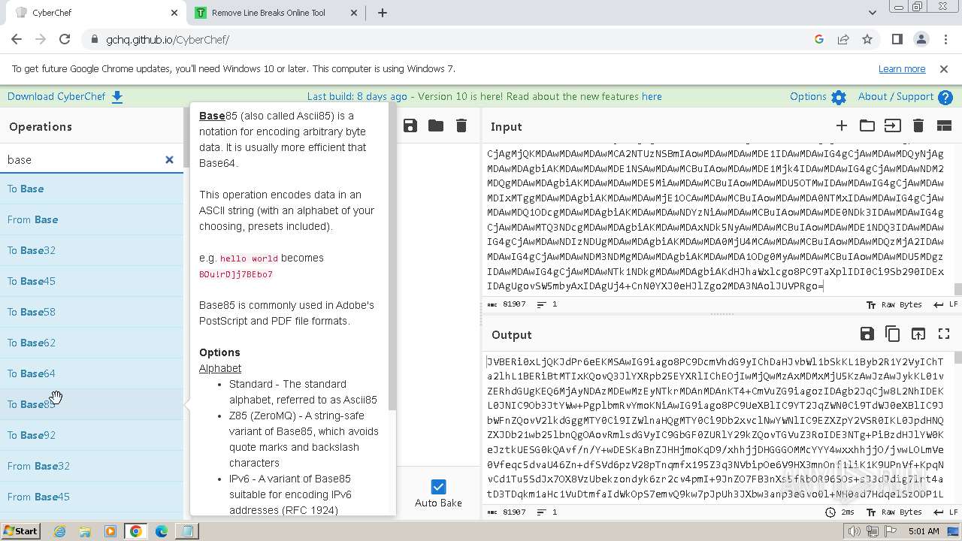The image size is (962, 541).
Task: Select To Base92 operation
Action: pos(92,435)
